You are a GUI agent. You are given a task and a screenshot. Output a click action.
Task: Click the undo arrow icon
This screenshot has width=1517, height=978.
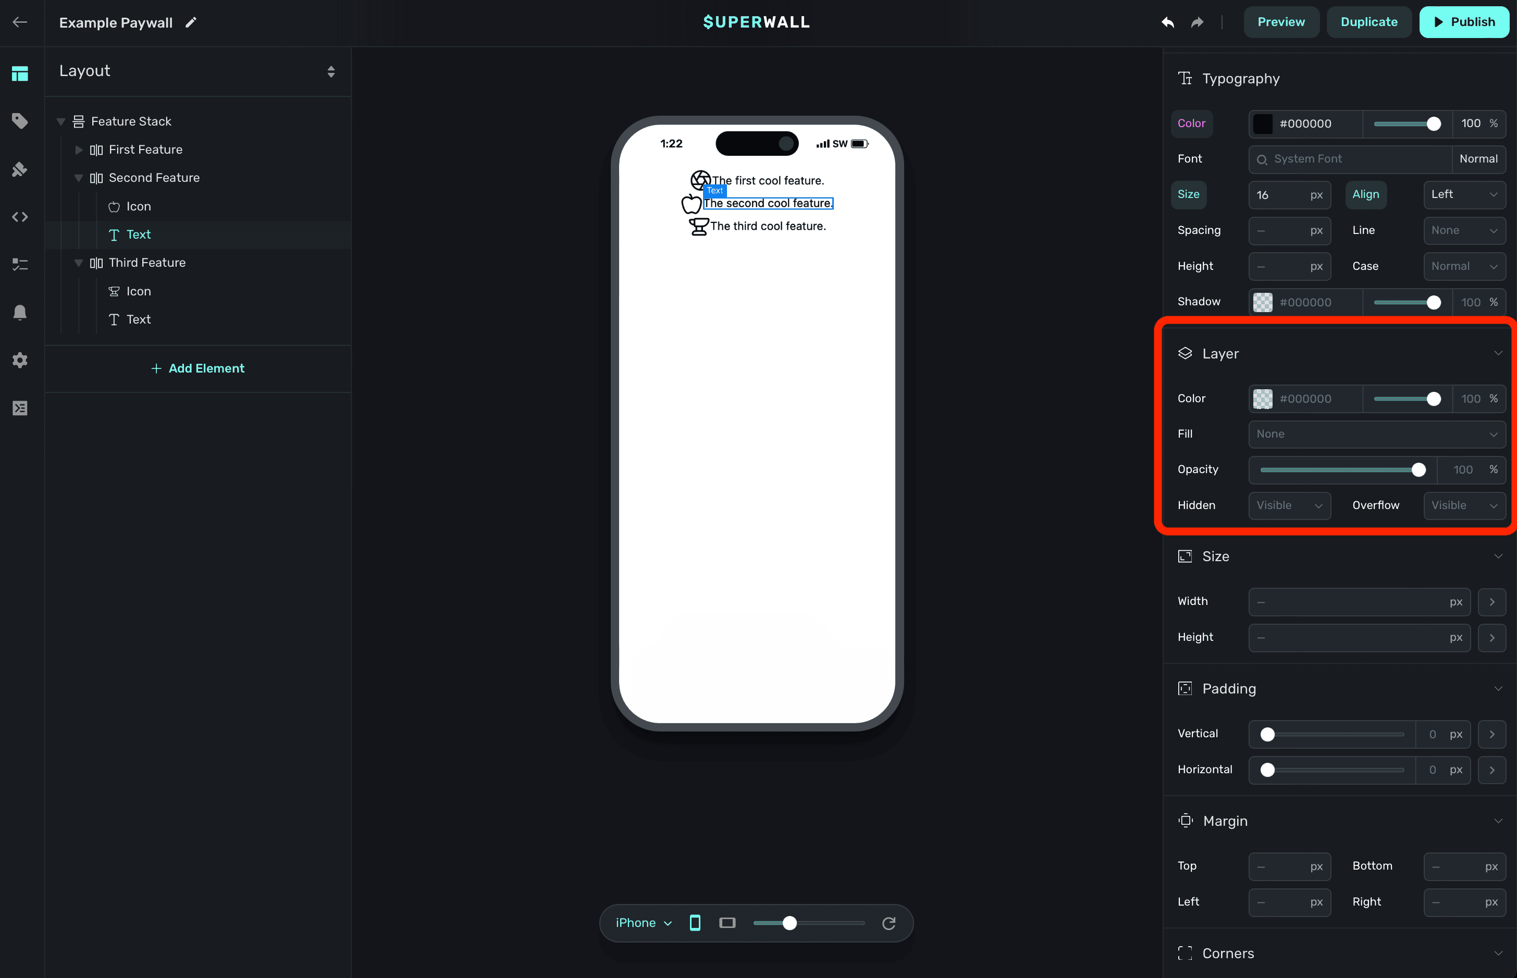1167,22
